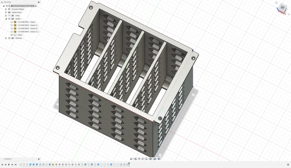Click the Zoom Window magnifier icon

[x=146, y=159]
